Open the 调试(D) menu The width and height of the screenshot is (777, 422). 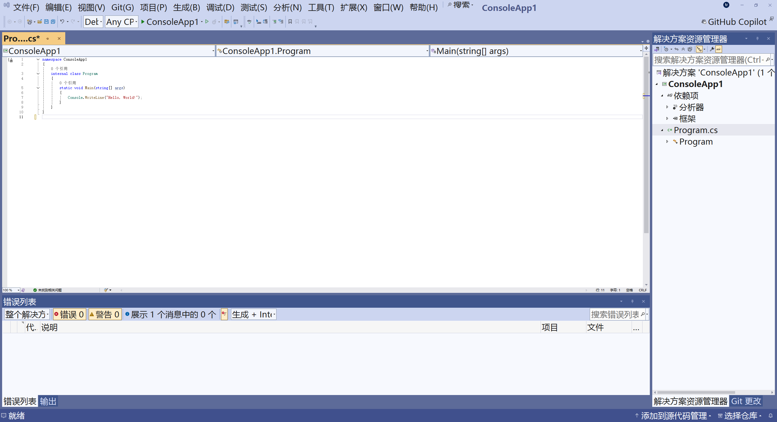(220, 7)
